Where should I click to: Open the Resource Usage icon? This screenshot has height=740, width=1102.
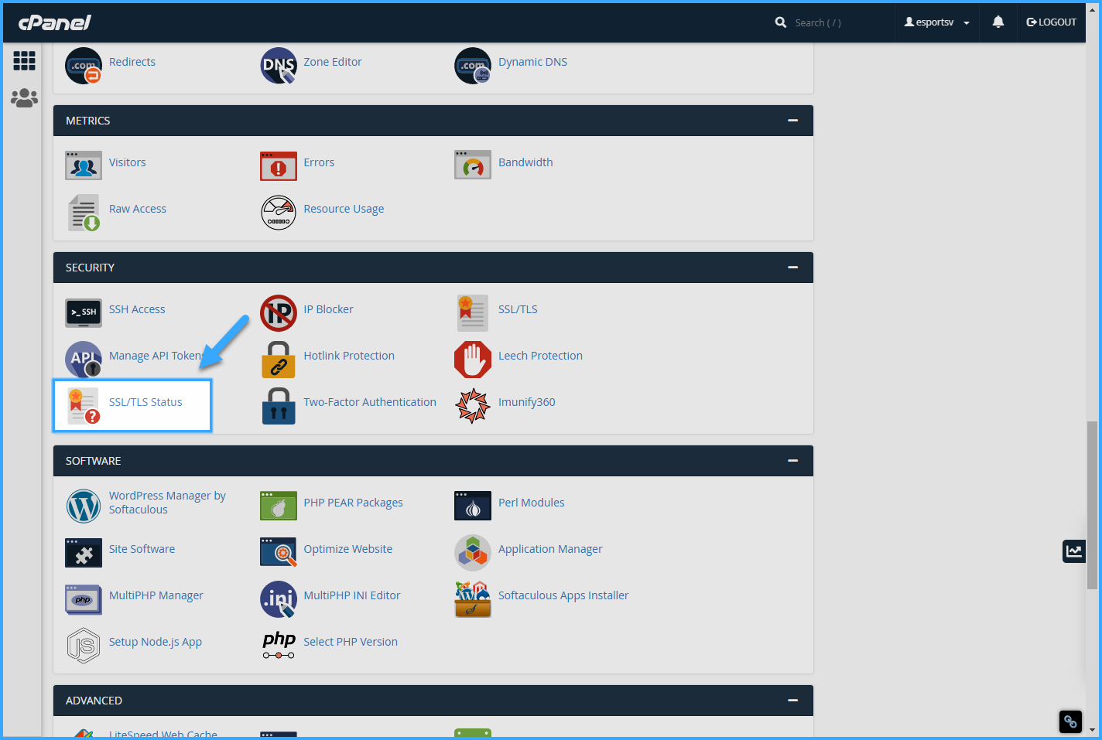279,213
